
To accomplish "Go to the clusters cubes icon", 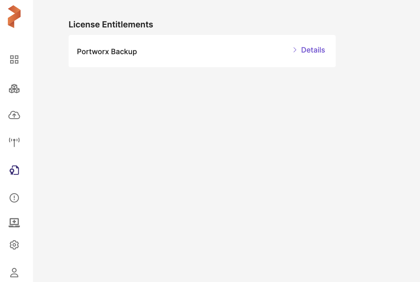I will (x=14, y=89).
